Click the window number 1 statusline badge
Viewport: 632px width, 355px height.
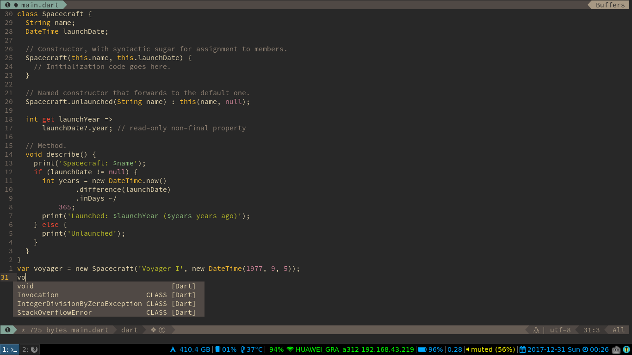coord(7,330)
